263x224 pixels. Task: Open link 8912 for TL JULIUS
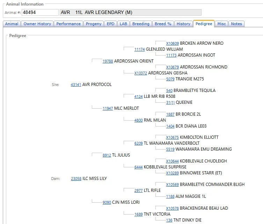[107, 155]
